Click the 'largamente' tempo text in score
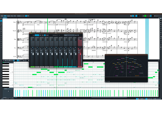162x113 pixels. point(92,19)
